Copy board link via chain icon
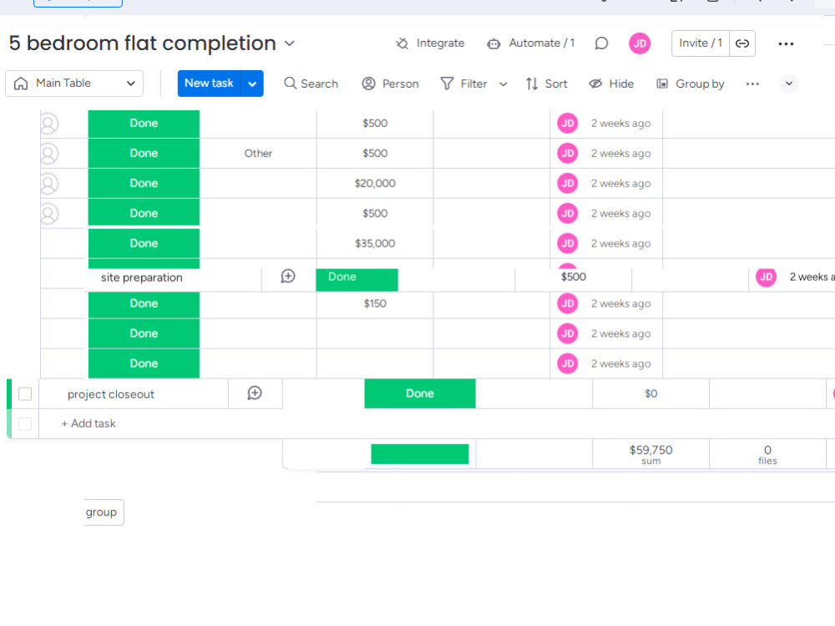The height and width of the screenshot is (626, 835). [742, 43]
